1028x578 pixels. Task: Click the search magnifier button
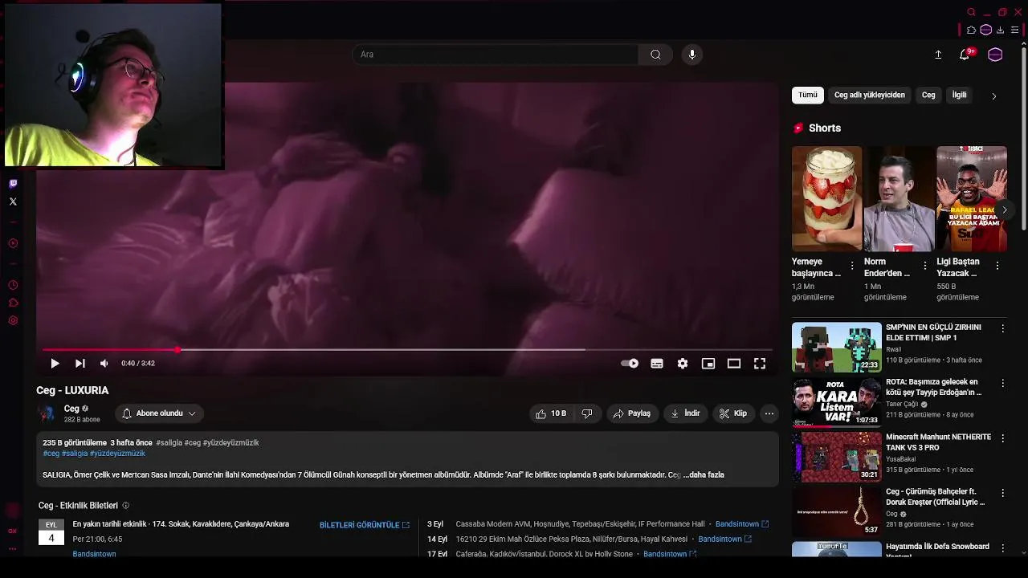655,55
